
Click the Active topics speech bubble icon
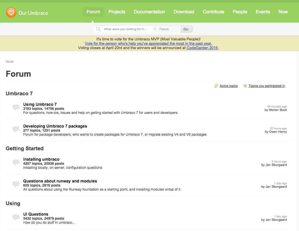[x=216, y=86]
